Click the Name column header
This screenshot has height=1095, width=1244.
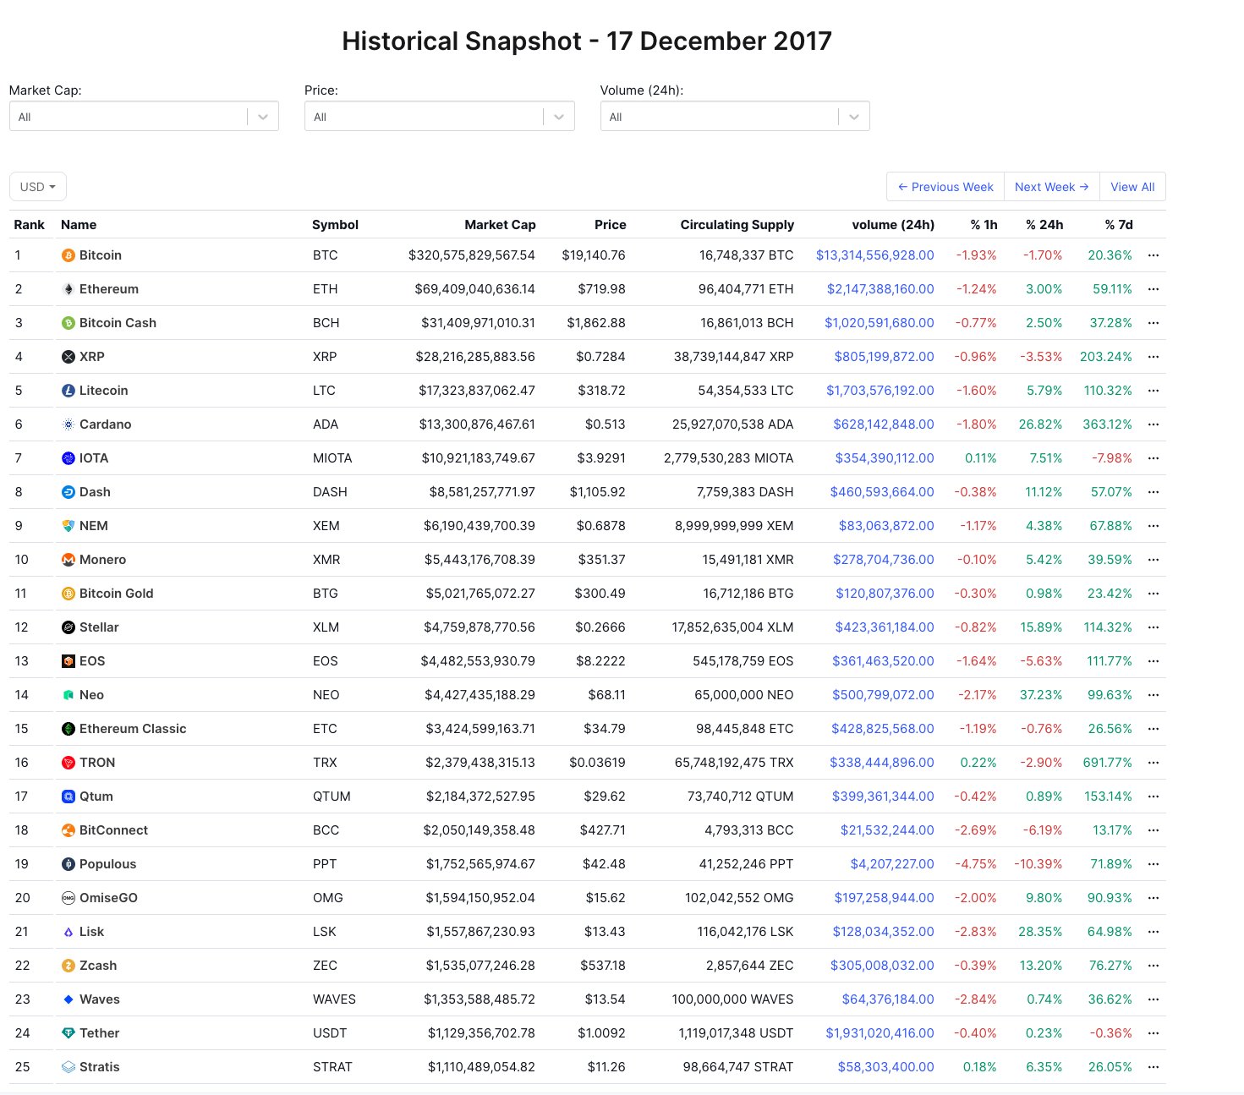79,225
